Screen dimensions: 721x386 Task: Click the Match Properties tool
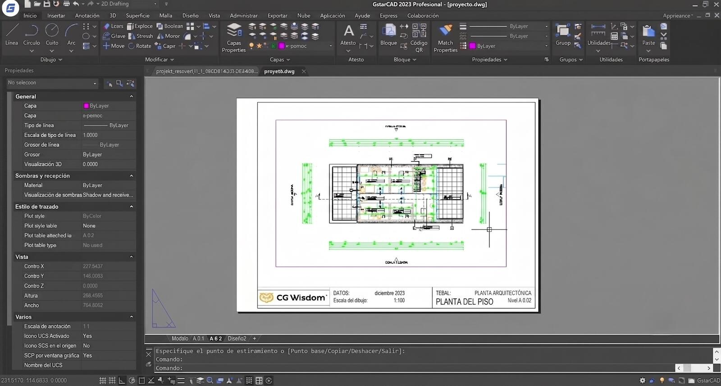445,38
